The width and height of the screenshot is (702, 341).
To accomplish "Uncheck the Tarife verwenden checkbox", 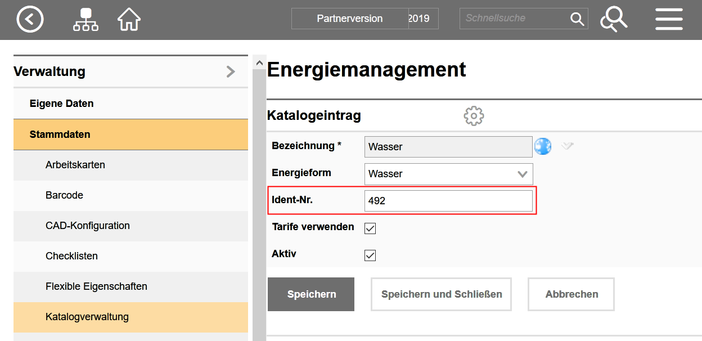I will click(370, 228).
